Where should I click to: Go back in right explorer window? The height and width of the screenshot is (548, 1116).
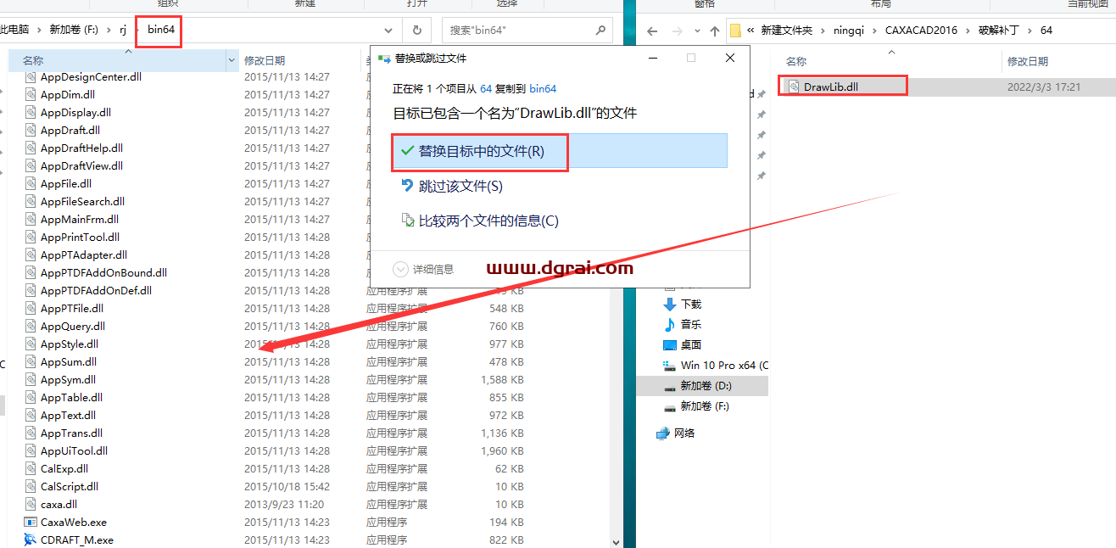[x=652, y=31]
